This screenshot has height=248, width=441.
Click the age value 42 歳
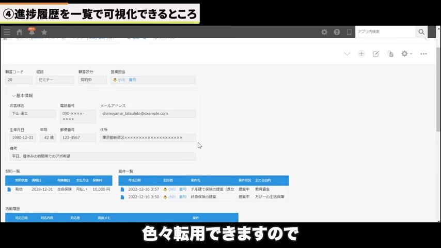click(48, 138)
